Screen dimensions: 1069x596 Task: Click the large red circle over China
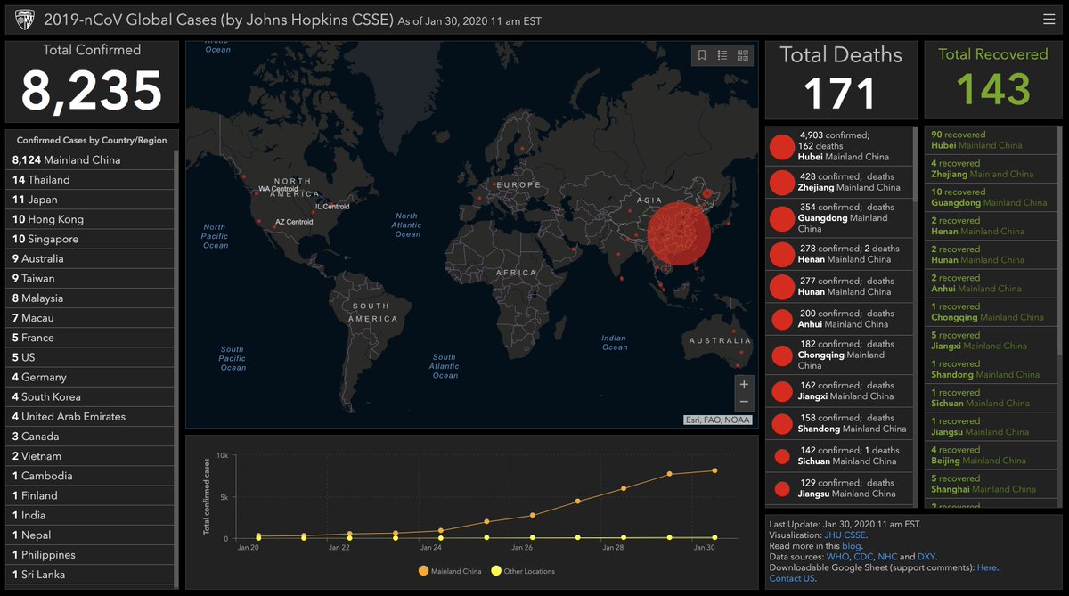[679, 234]
